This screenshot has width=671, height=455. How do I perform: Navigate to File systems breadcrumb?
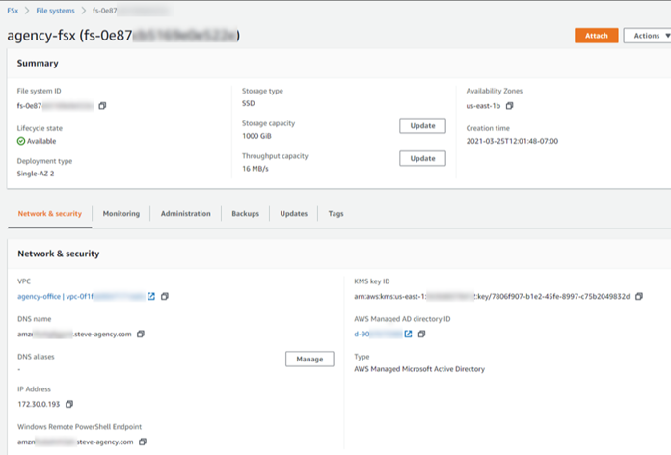pyautogui.click(x=57, y=11)
